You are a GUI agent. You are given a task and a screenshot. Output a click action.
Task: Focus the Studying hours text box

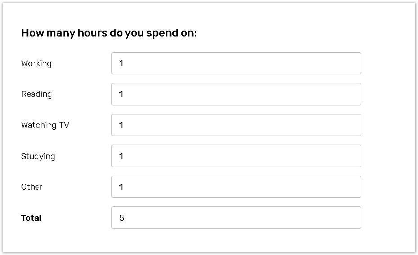(236, 156)
